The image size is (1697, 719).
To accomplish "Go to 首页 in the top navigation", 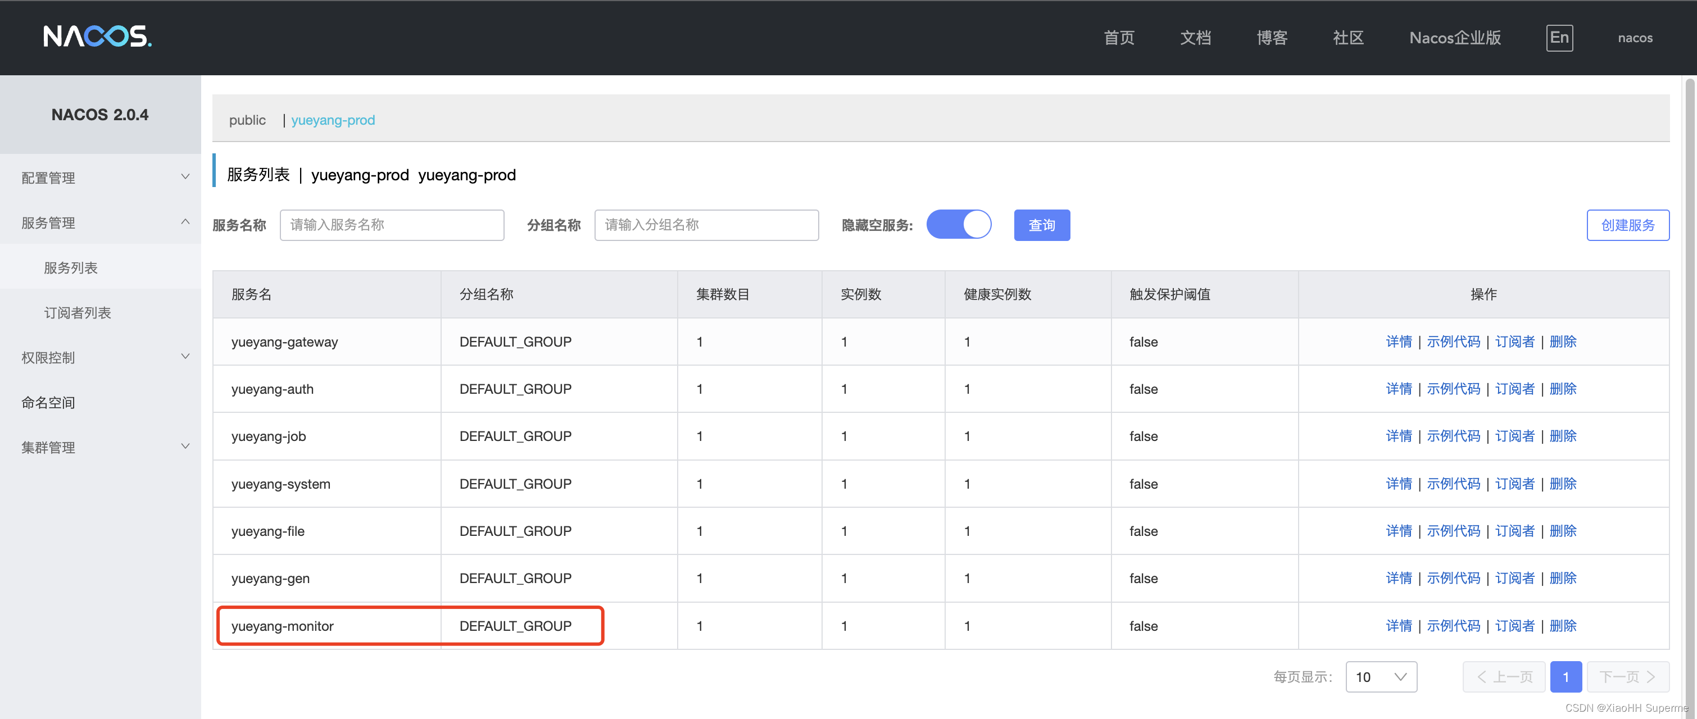I will (1119, 38).
